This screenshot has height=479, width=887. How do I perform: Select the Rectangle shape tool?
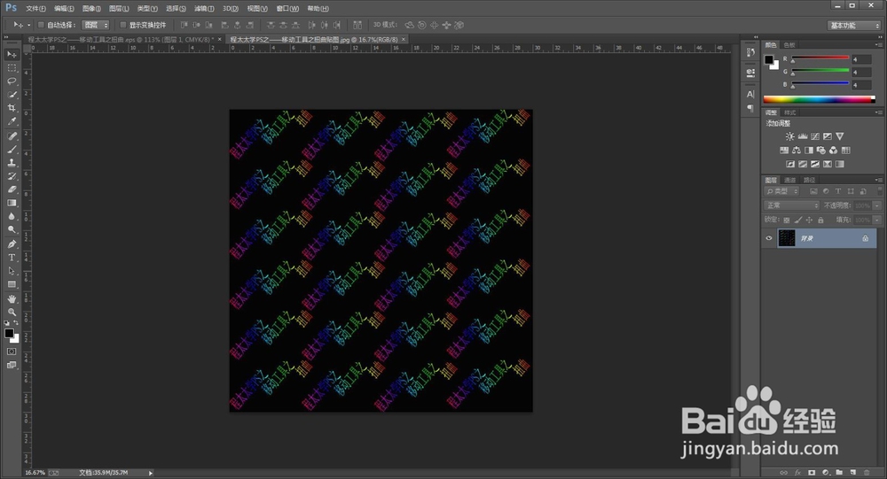click(12, 285)
